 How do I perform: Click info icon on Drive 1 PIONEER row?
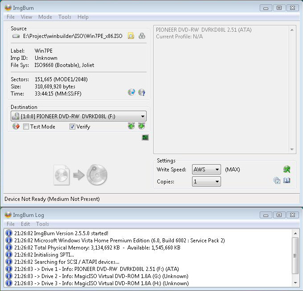click(x=9, y=269)
